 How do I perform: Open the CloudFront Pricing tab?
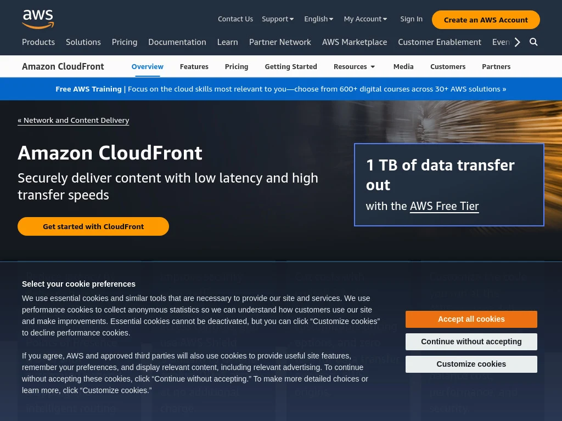236,66
